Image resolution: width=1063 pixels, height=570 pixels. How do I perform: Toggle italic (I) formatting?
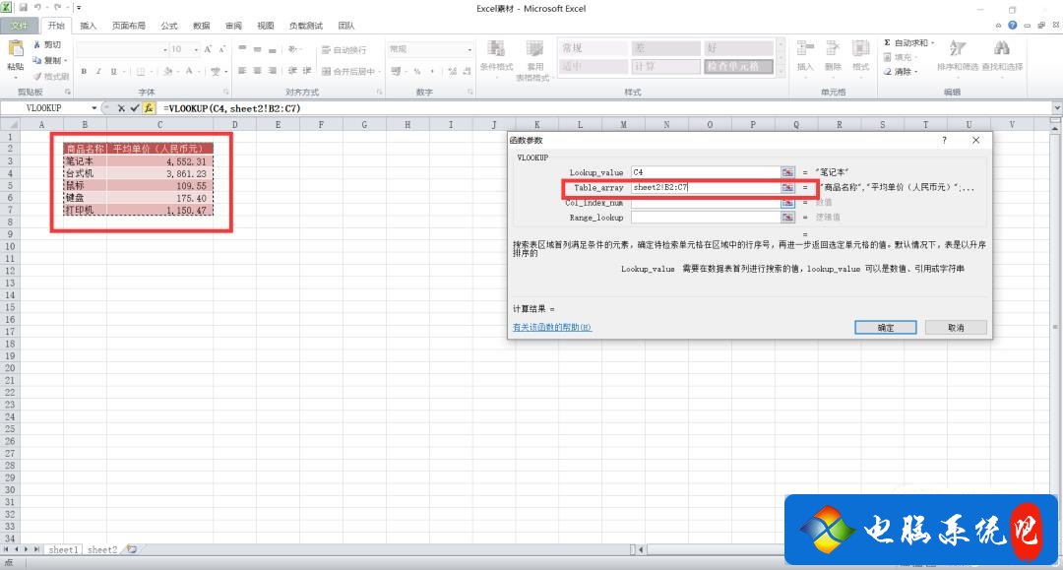(98, 71)
